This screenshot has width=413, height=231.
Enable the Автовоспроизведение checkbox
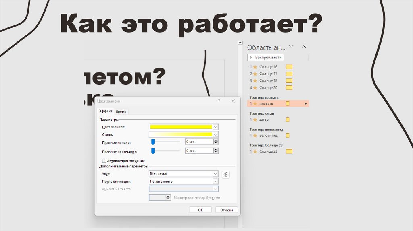click(104, 161)
